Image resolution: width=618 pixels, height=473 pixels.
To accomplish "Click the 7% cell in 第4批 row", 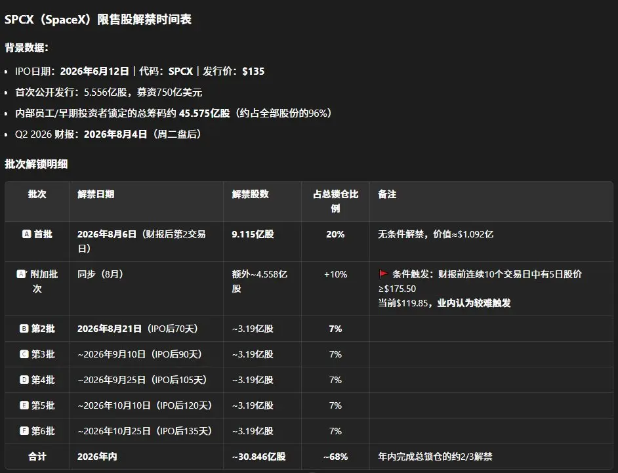I will [x=335, y=380].
